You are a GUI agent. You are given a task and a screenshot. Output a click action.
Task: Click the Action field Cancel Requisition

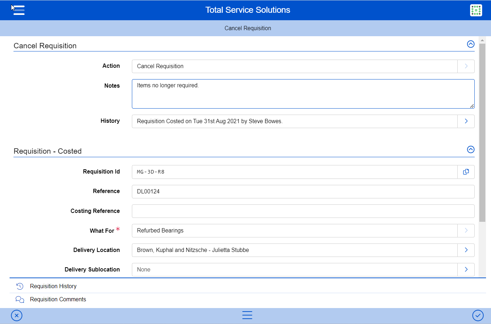click(295, 66)
